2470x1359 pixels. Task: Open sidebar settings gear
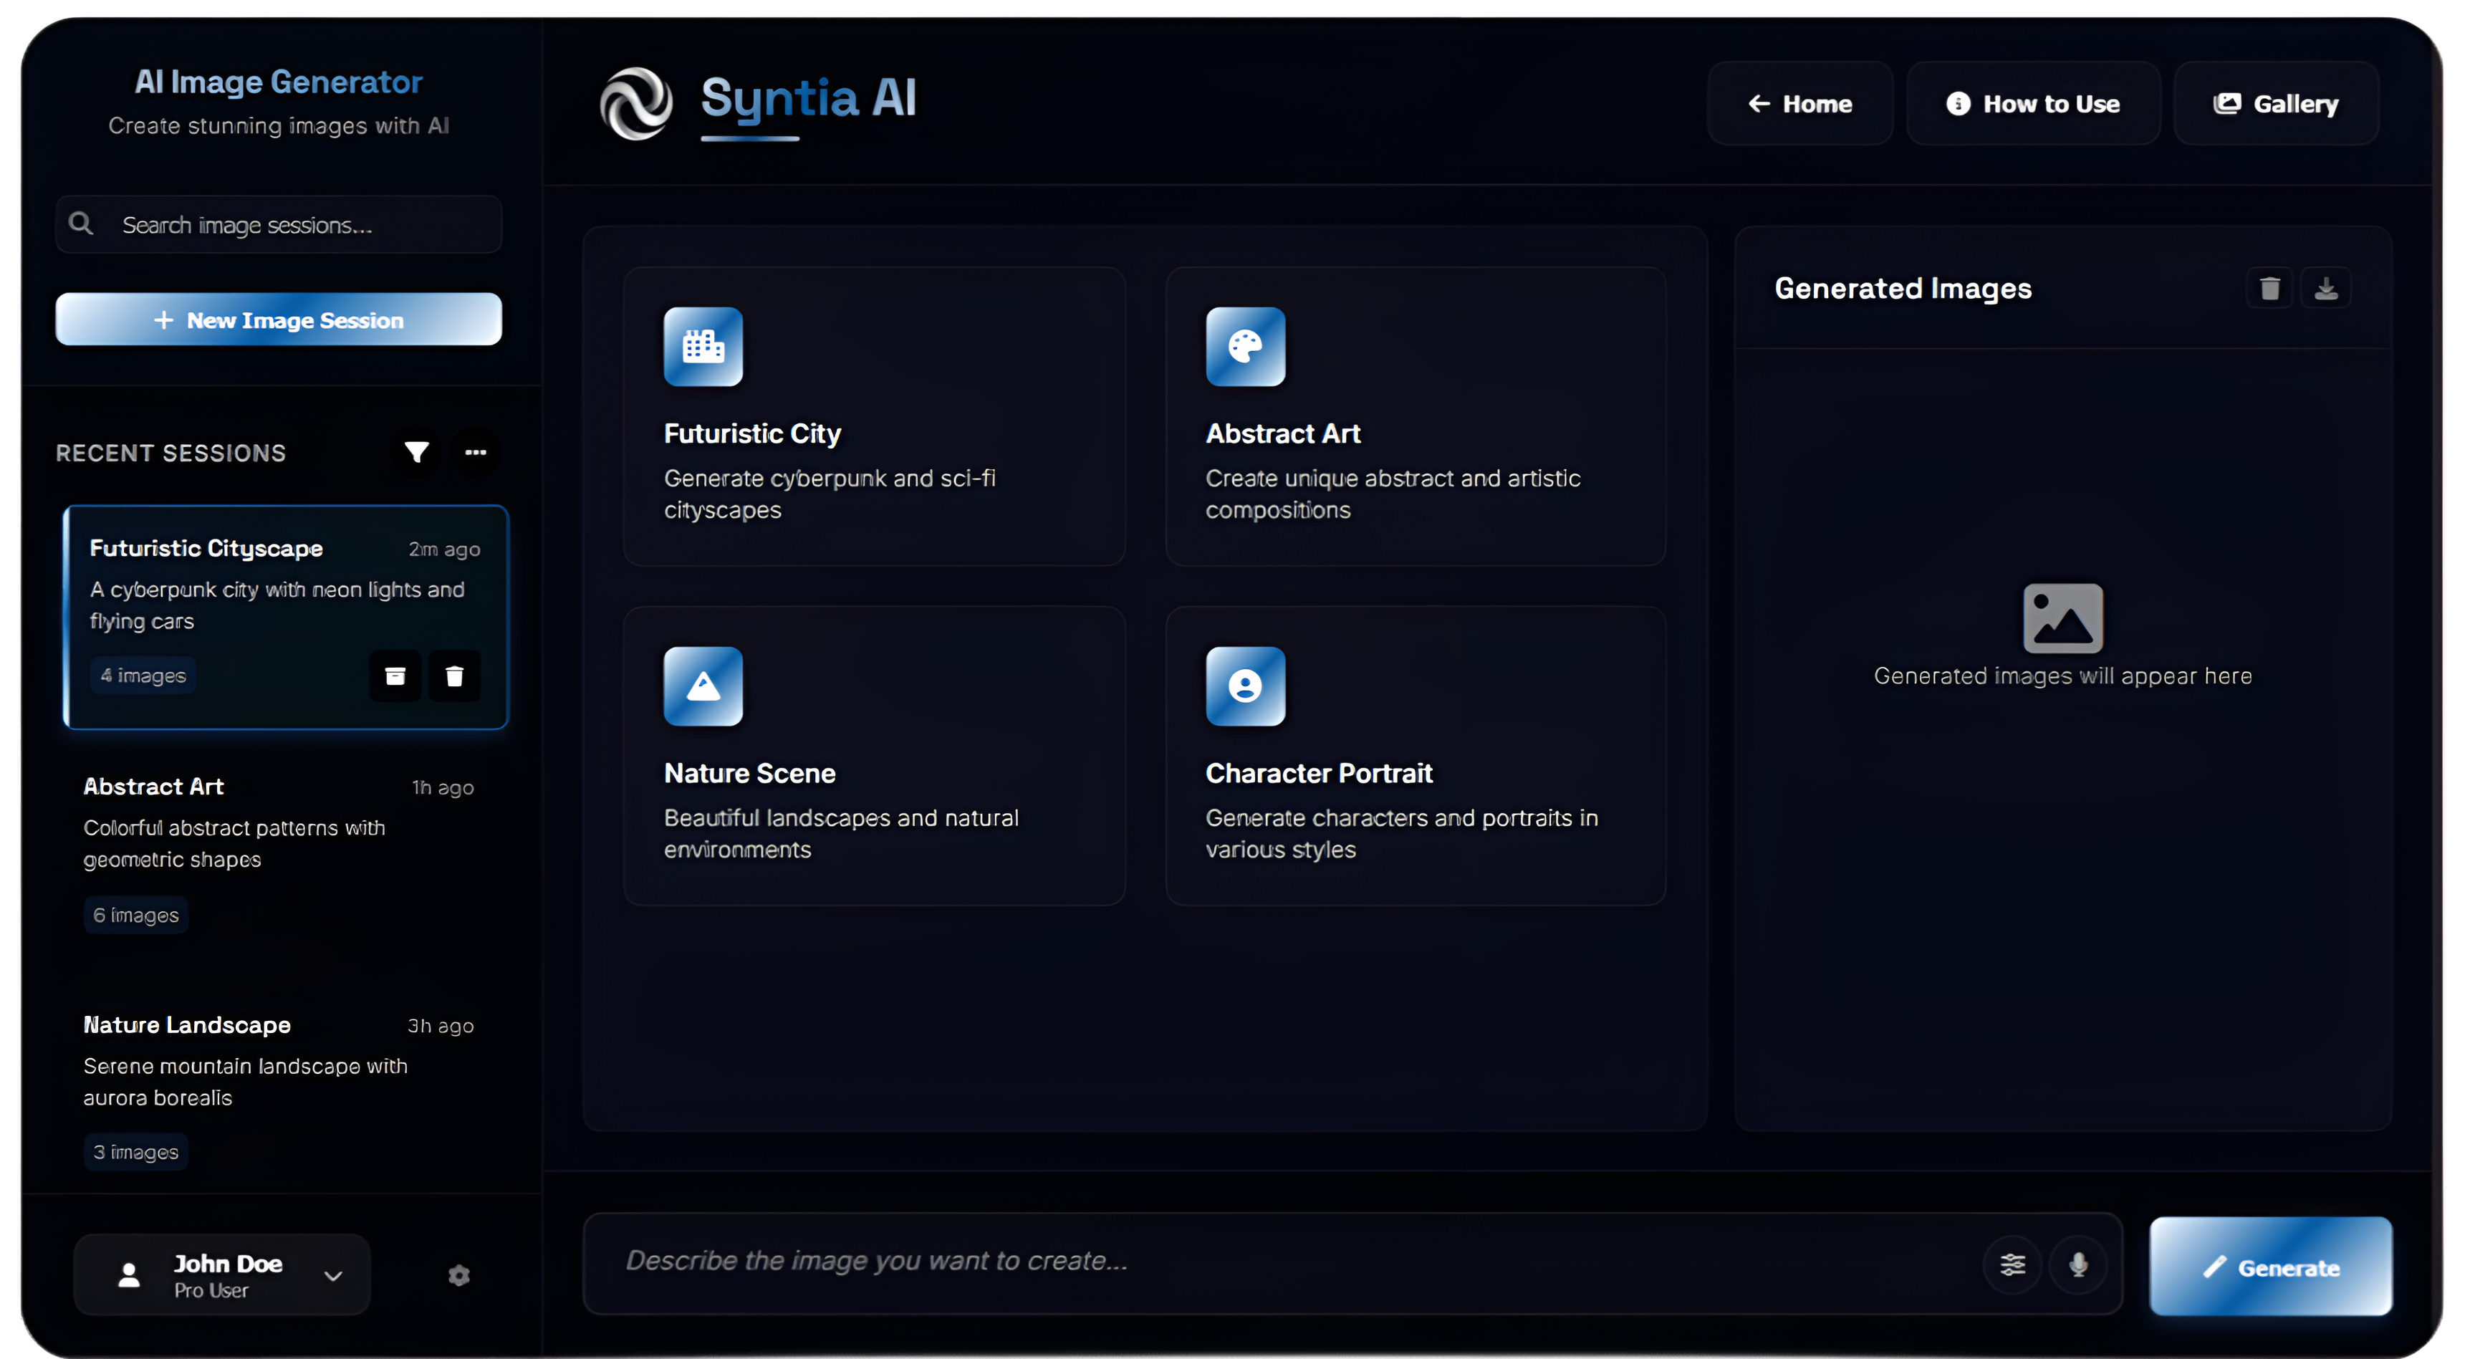459,1276
